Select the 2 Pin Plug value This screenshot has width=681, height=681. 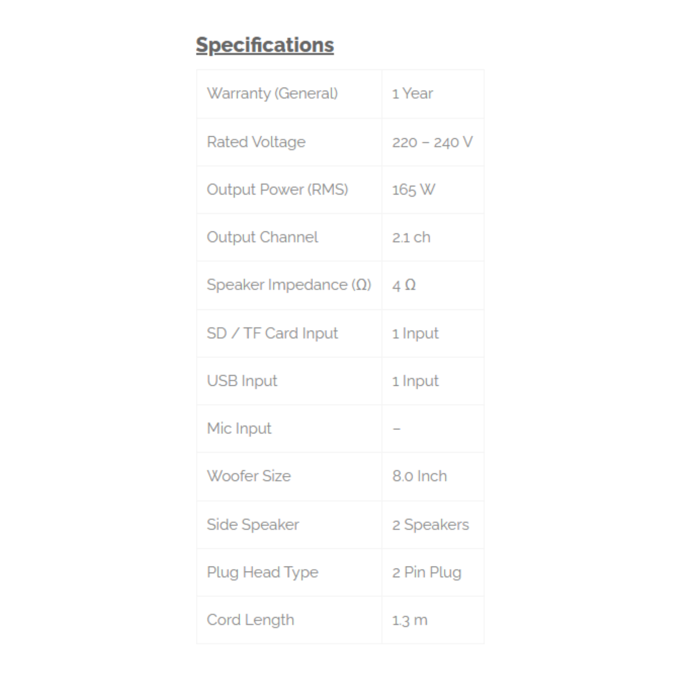point(427,573)
